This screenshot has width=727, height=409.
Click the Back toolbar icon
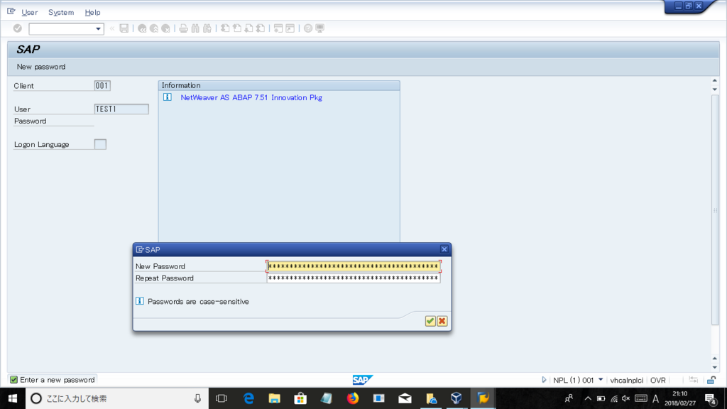142,28
